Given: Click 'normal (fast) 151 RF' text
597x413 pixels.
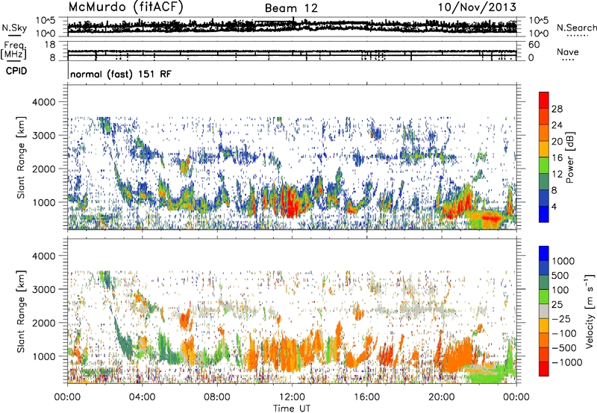Looking at the screenshot, I should (121, 74).
